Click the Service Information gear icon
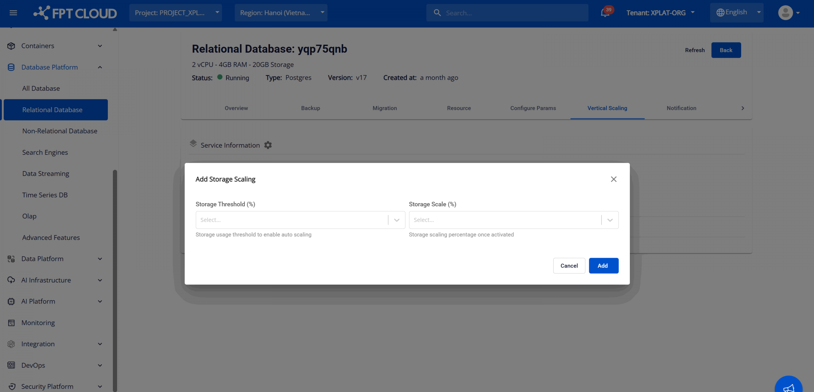814x392 pixels. pyautogui.click(x=268, y=145)
